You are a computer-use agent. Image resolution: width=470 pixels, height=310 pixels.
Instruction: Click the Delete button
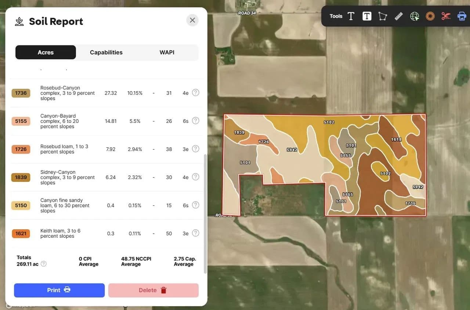coord(153,290)
